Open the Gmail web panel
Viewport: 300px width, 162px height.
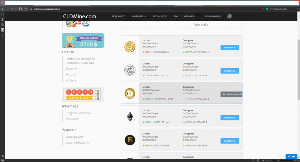2,30
